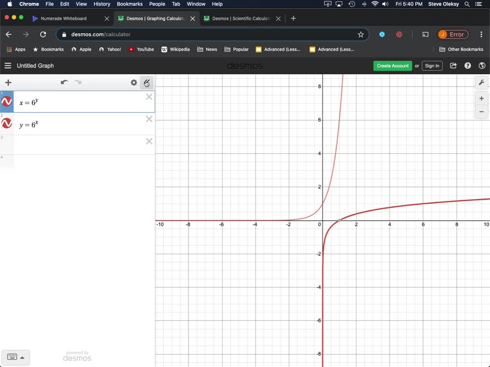Image resolution: width=490 pixels, height=367 pixels.
Task: Open Desmos help with the question mark icon
Action: (x=468, y=65)
